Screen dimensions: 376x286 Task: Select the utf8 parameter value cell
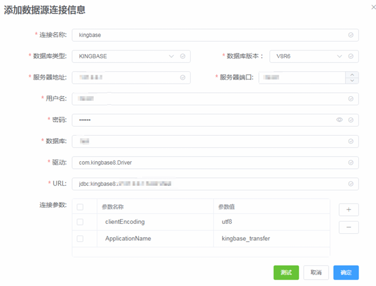point(272,222)
